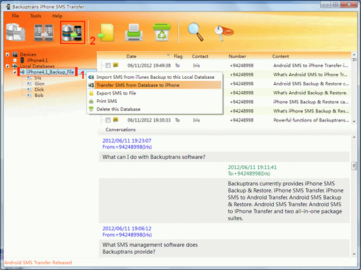Collapse the Local Databases node
361x270 pixels.
click(8, 66)
